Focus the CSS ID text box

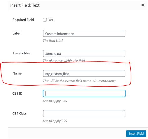pos(84,94)
